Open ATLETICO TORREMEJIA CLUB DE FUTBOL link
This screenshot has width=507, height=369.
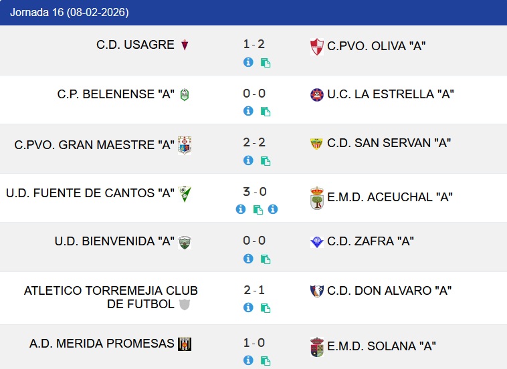pyautogui.click(x=110, y=297)
